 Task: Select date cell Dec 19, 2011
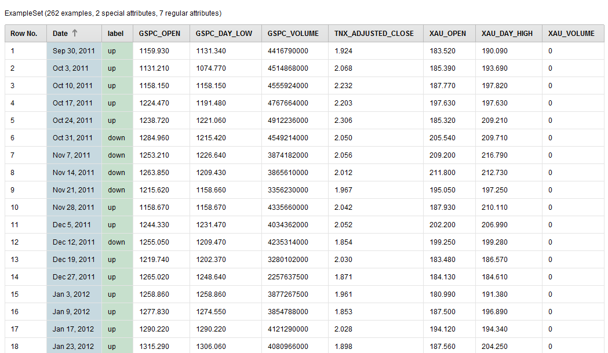coord(74,260)
